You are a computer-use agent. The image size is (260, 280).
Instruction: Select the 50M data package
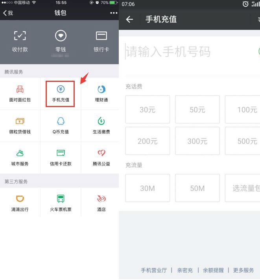tap(197, 188)
